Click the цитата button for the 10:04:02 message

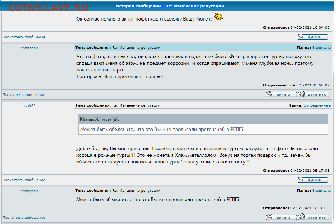312,37
